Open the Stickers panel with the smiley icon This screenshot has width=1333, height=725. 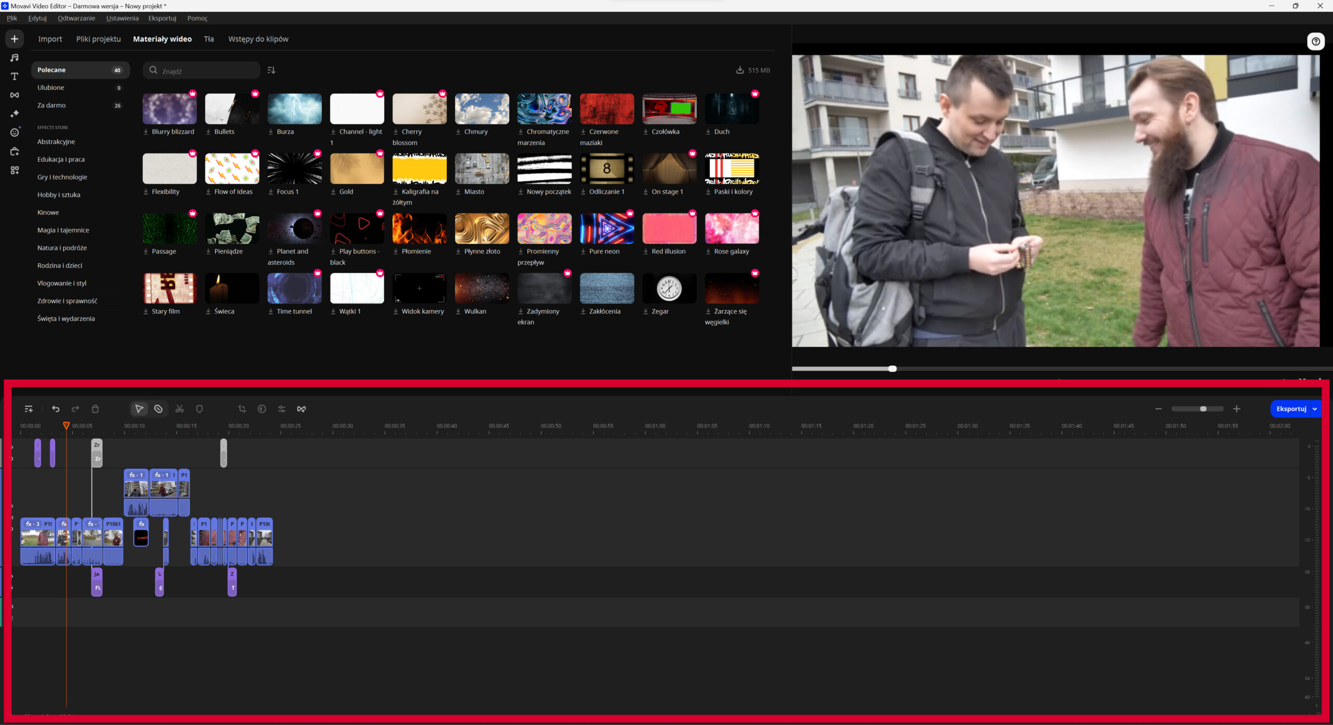15,132
